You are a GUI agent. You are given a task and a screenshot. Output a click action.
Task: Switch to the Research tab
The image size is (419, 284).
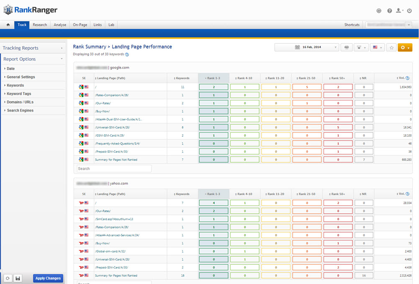[x=40, y=25]
